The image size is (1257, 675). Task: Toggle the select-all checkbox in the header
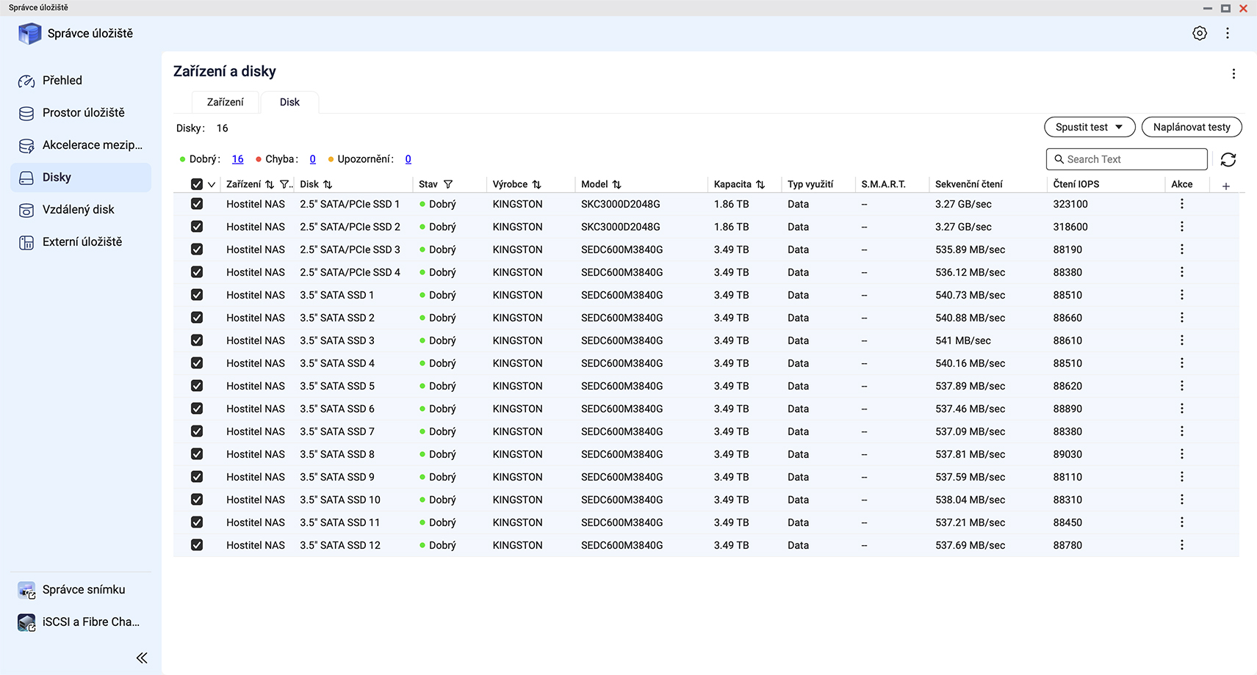[x=197, y=184]
